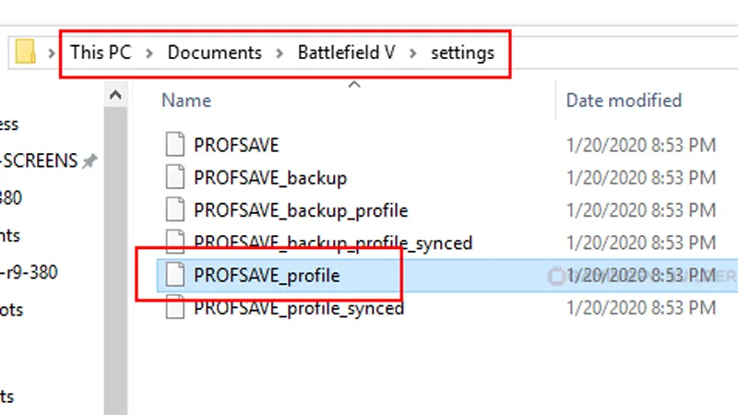Viewport: 738px width, 415px height.
Task: Click the 'settings' breadcrumb segment
Action: [463, 53]
